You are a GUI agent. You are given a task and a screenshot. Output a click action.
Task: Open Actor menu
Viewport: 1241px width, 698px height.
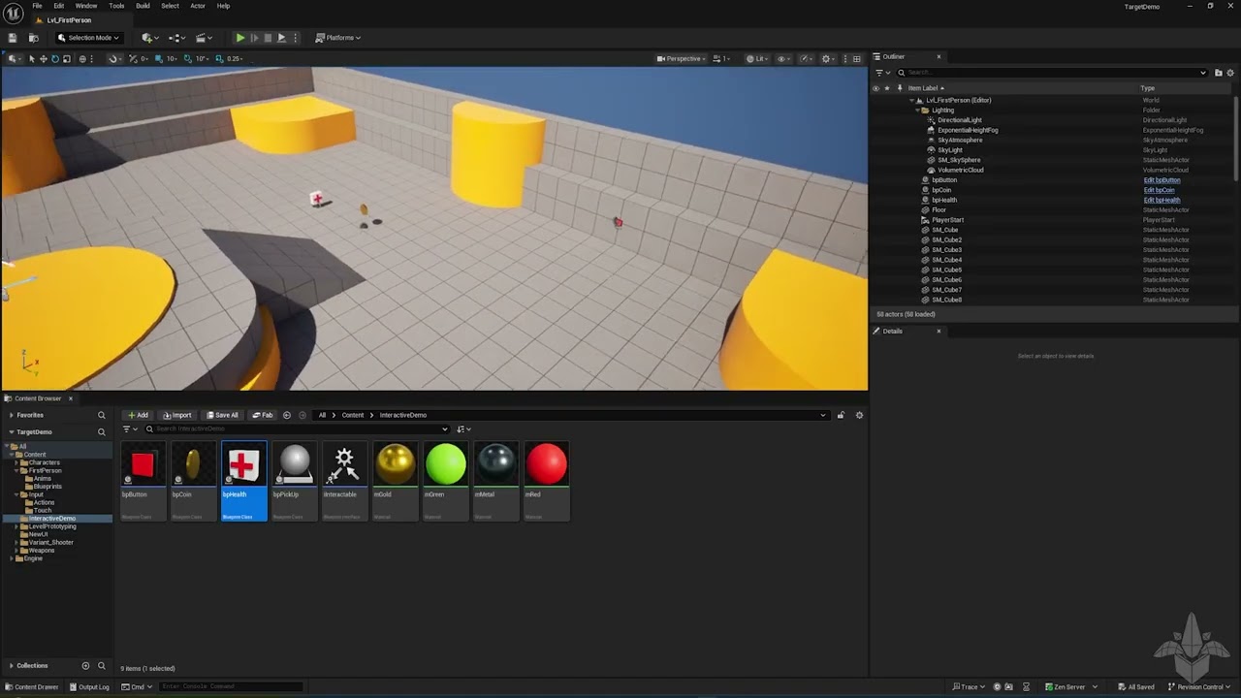[198, 6]
